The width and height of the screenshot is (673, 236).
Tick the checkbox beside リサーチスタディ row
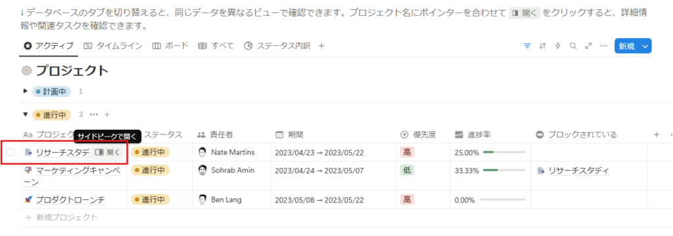point(11,152)
